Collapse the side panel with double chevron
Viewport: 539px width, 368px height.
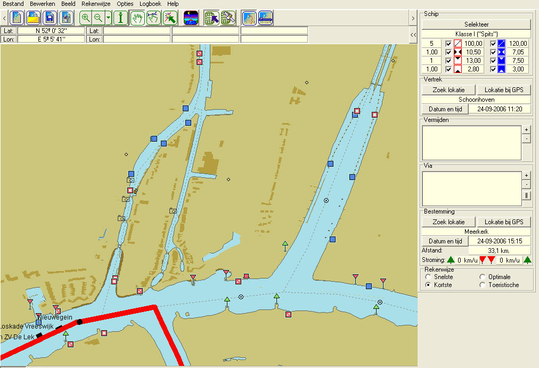pyautogui.click(x=413, y=35)
